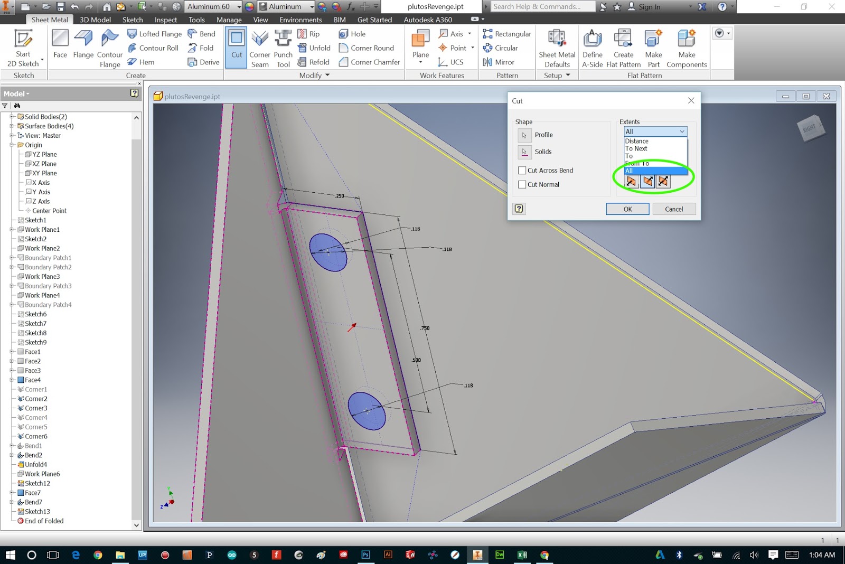845x564 pixels.
Task: Select the Create Flat Pattern tool
Action: tap(623, 46)
